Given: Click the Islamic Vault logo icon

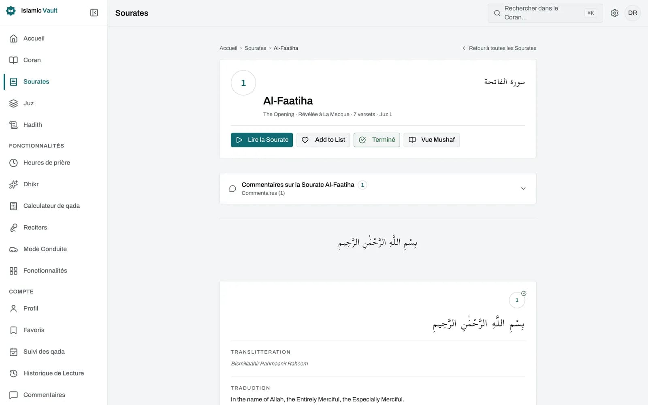Looking at the screenshot, I should 11,11.
